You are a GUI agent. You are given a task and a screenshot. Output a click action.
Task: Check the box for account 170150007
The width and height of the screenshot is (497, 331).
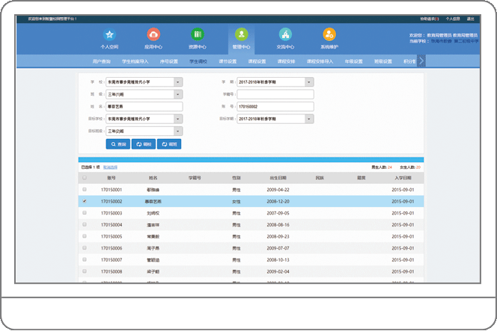coord(85,259)
